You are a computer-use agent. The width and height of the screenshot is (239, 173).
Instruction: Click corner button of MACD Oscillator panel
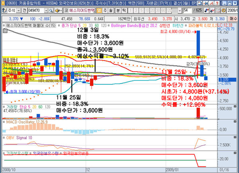click(x=235, y=121)
